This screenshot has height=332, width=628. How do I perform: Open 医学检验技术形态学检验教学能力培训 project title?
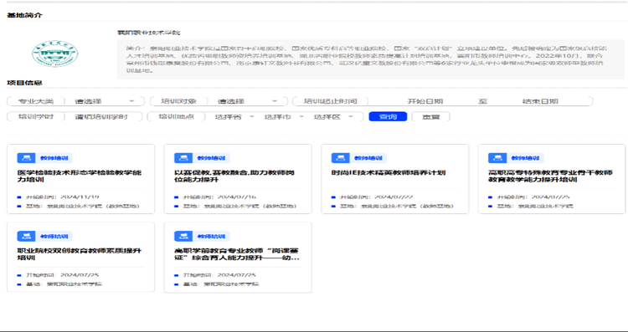(80, 176)
